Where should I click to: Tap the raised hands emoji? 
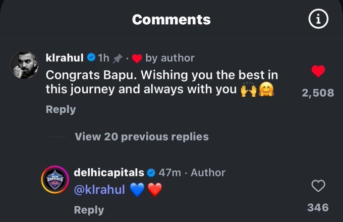click(248, 90)
